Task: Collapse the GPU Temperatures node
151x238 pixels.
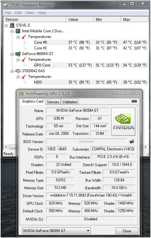Action: pyautogui.click(x=18, y=60)
